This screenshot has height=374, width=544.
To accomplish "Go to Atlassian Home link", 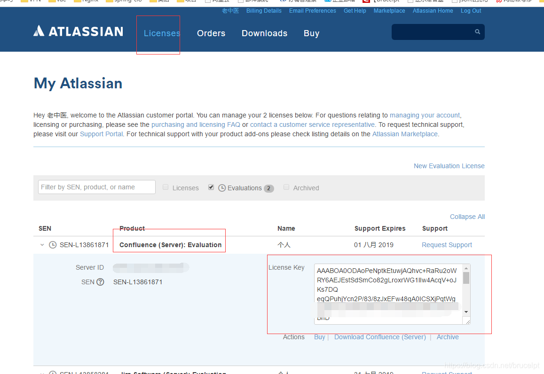I will [433, 11].
